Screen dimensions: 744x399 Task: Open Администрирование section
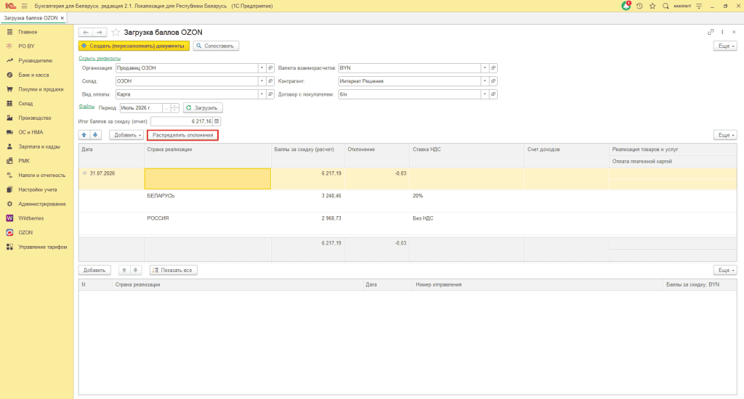pos(41,204)
